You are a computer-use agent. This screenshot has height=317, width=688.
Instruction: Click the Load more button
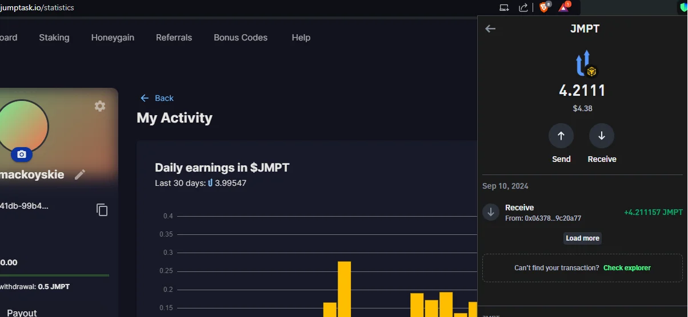click(x=582, y=238)
